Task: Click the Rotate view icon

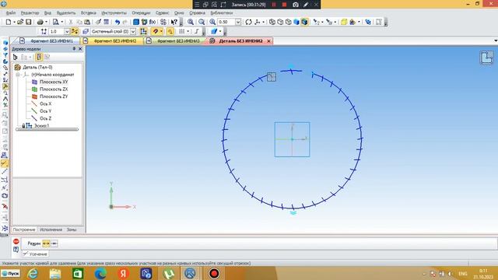Action: [249, 22]
